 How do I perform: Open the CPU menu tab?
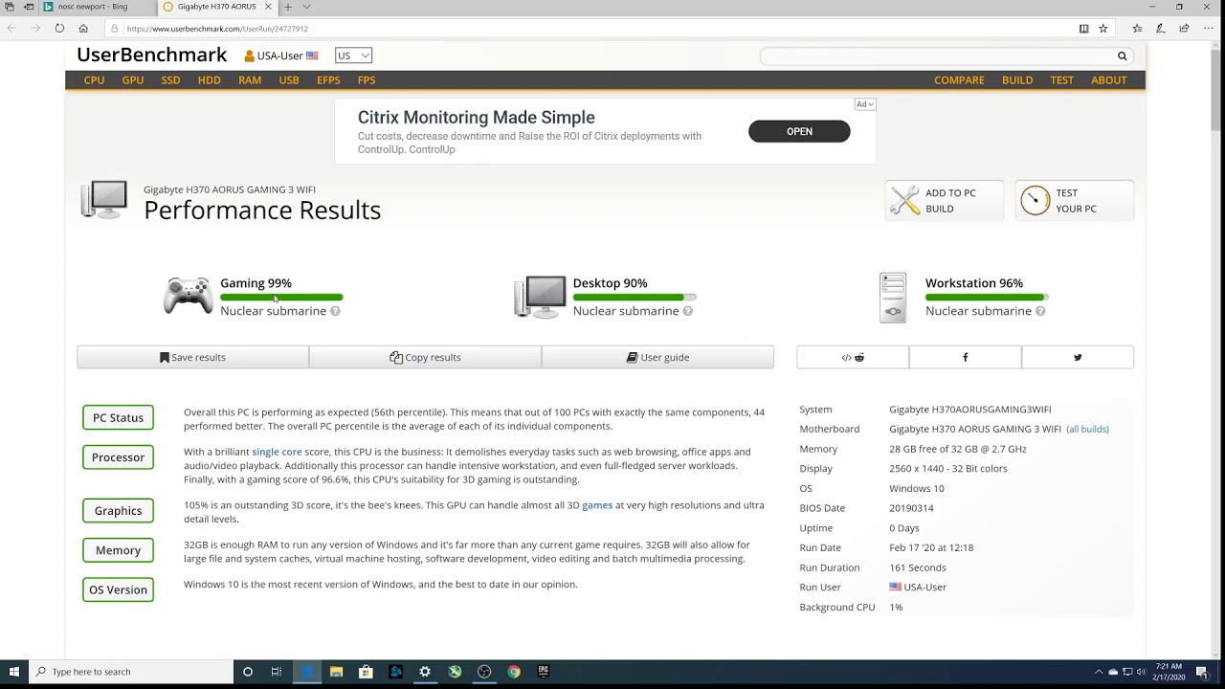click(x=94, y=80)
